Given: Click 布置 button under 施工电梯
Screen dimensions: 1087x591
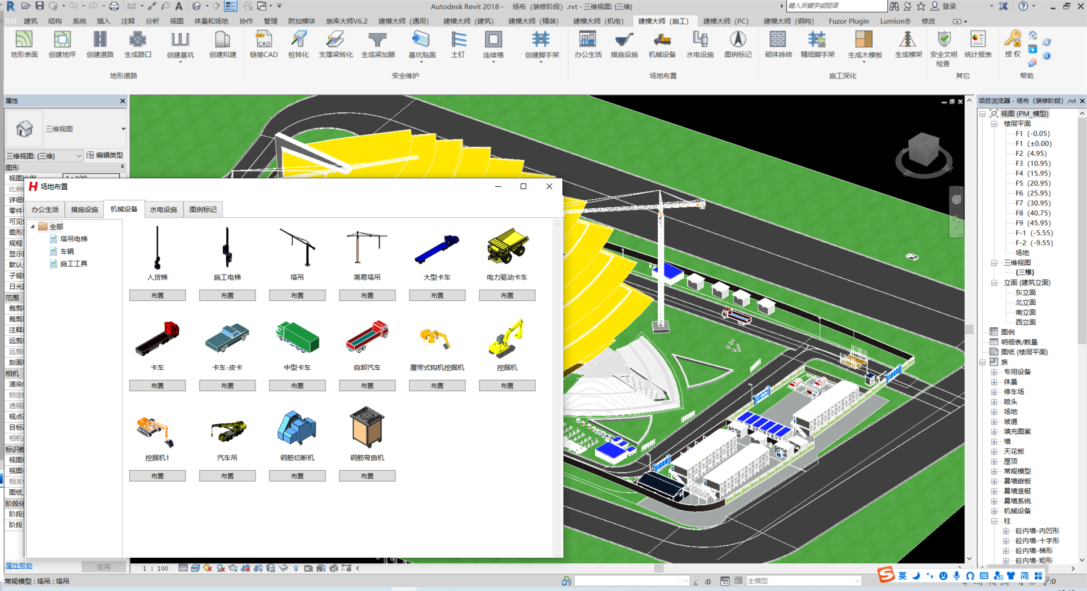Looking at the screenshot, I should 227,295.
